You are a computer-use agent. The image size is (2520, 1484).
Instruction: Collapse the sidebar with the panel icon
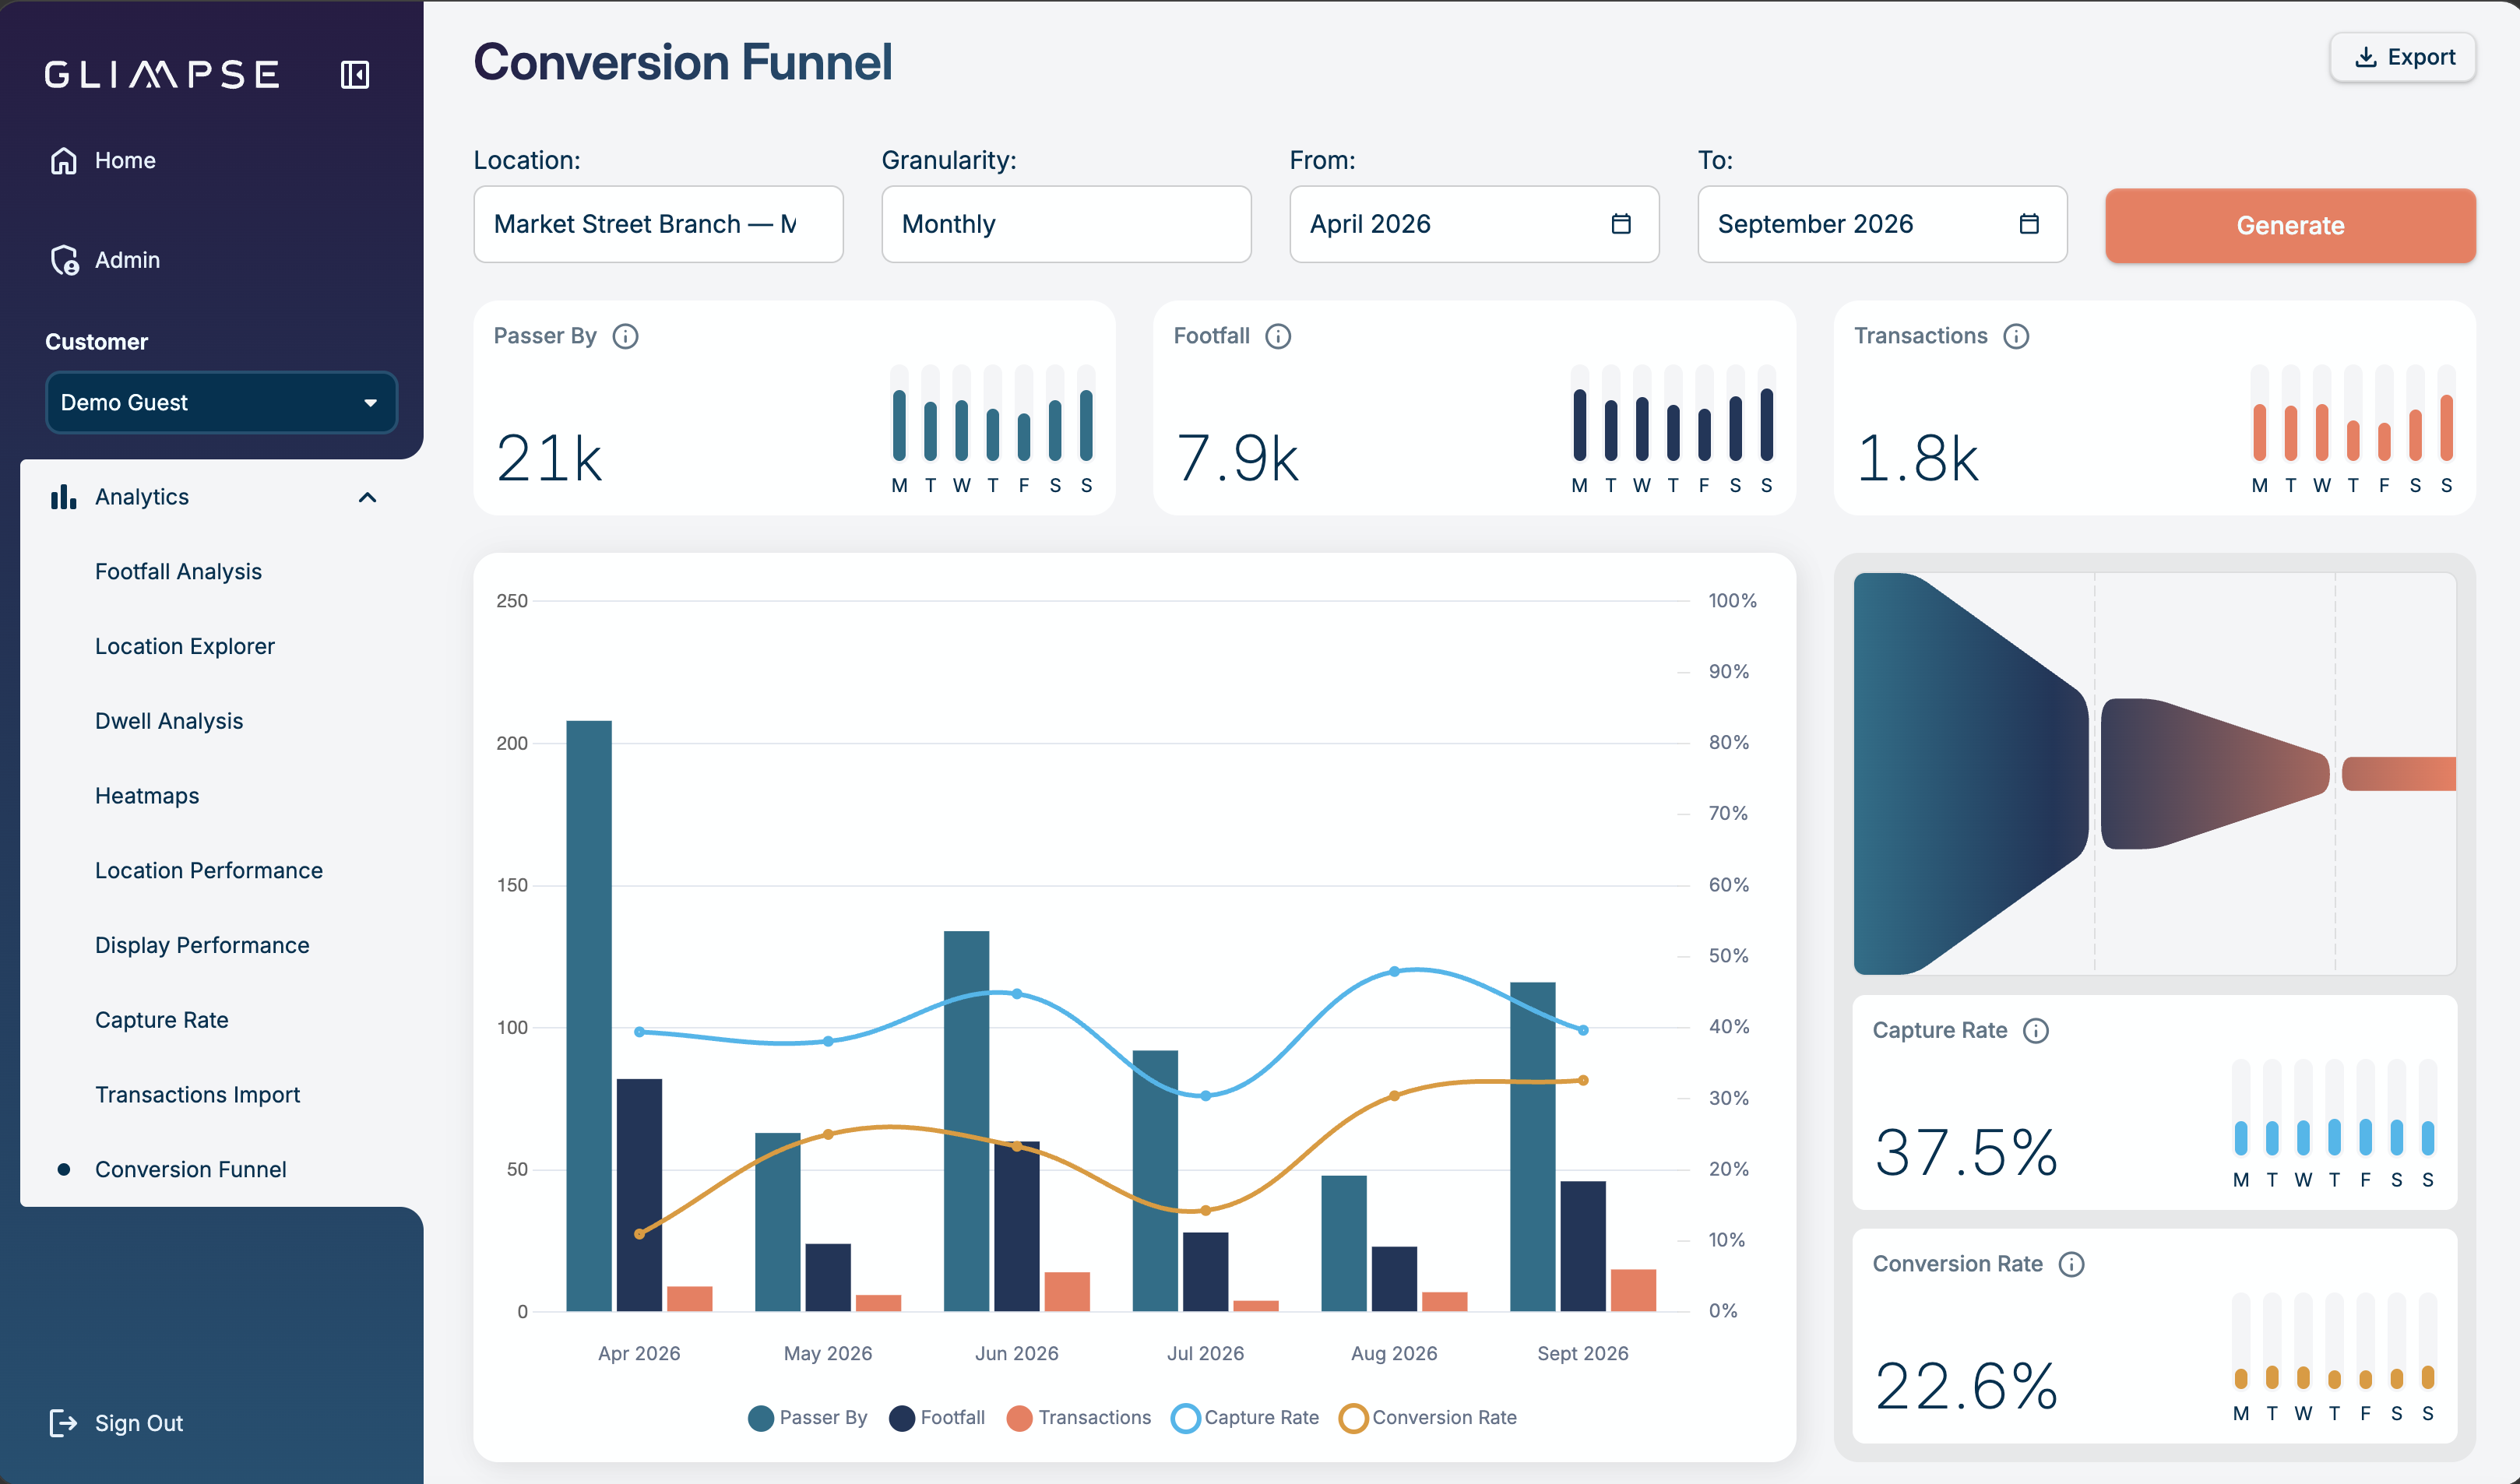tap(355, 75)
